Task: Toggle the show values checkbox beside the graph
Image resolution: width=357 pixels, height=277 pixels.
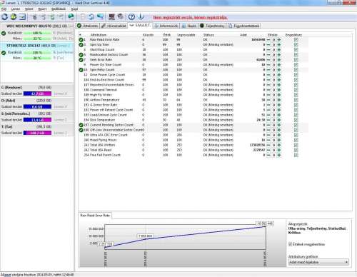Action: [x=290, y=244]
